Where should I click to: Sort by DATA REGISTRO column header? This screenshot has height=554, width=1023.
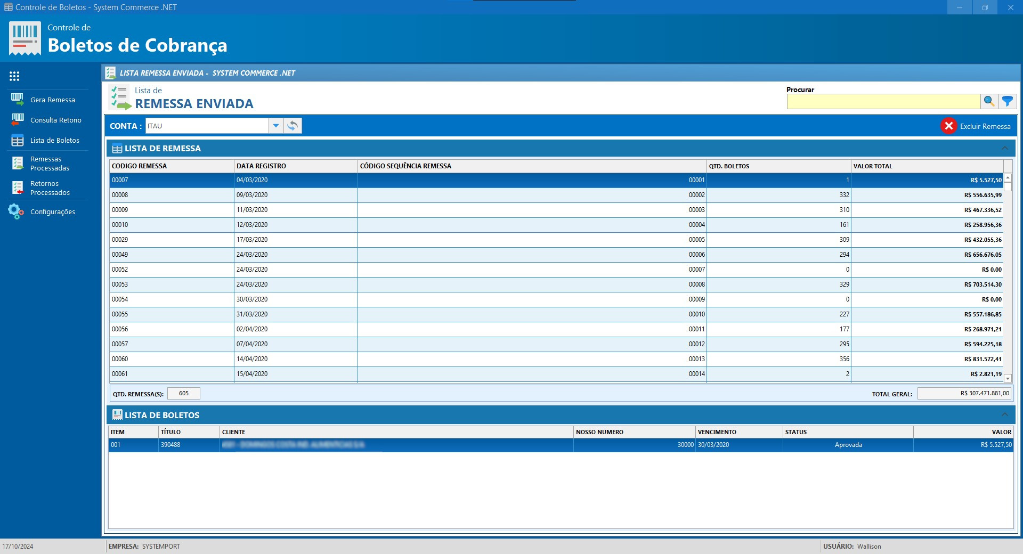pos(295,166)
